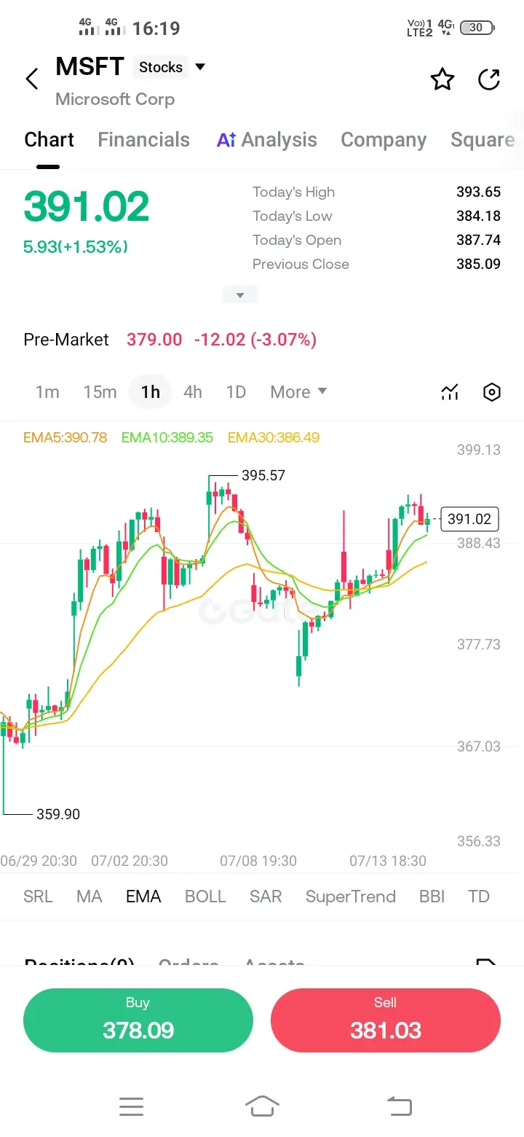Image resolution: width=524 pixels, height=1137 pixels.
Task: Add MSFT to favorites with star
Action: (x=442, y=79)
